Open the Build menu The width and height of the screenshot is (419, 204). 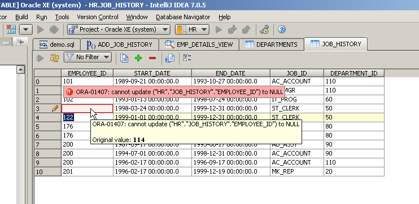[x=21, y=17]
